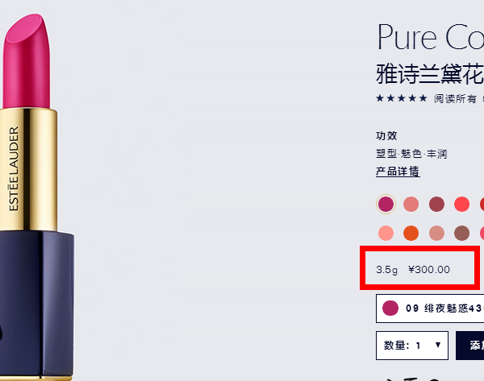Click the dark 添加 add-to-cart button
The width and height of the screenshot is (484, 381).
470,346
